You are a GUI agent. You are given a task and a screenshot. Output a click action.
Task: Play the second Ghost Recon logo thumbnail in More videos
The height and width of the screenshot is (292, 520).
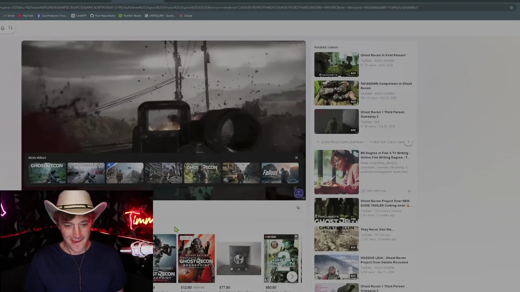[202, 173]
